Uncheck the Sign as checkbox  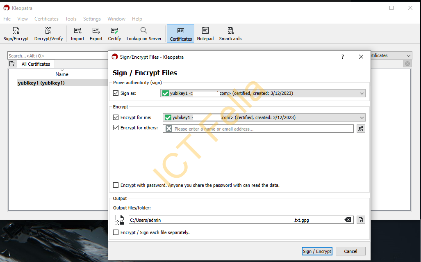(x=116, y=93)
